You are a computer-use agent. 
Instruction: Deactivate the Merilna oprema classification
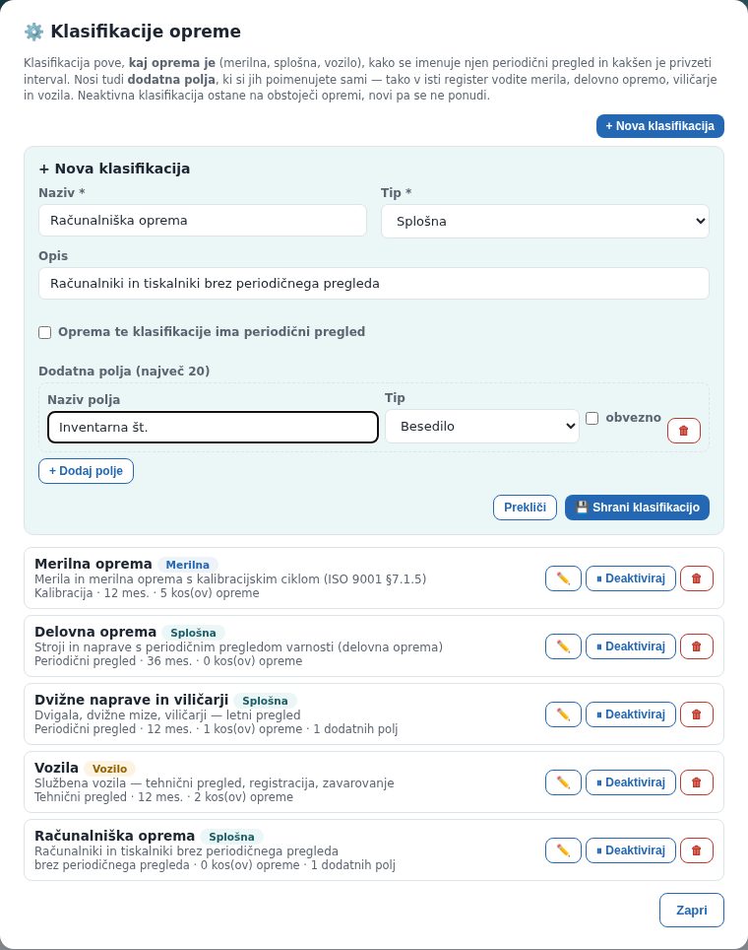631,578
